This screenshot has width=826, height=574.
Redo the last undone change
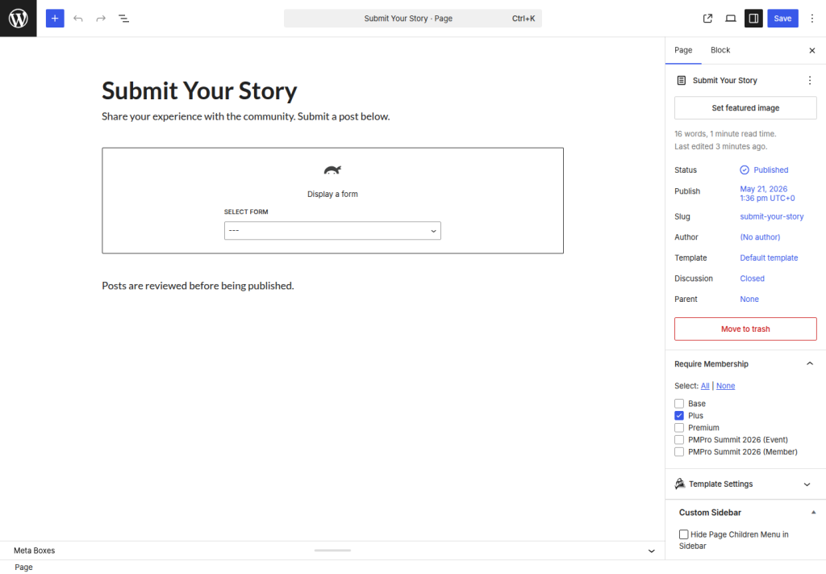coord(101,19)
